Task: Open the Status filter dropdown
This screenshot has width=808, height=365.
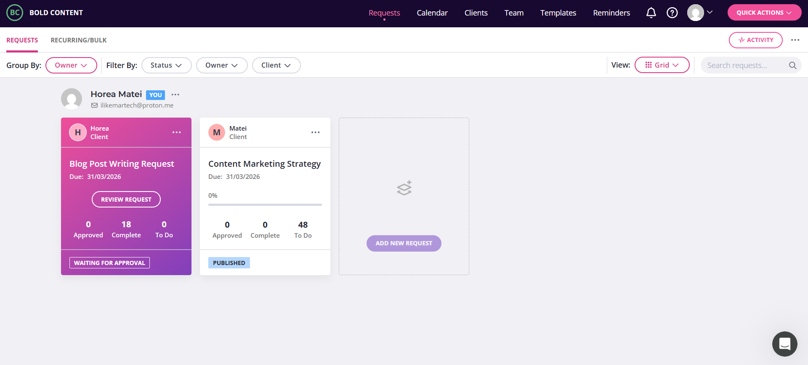Action: tap(166, 65)
